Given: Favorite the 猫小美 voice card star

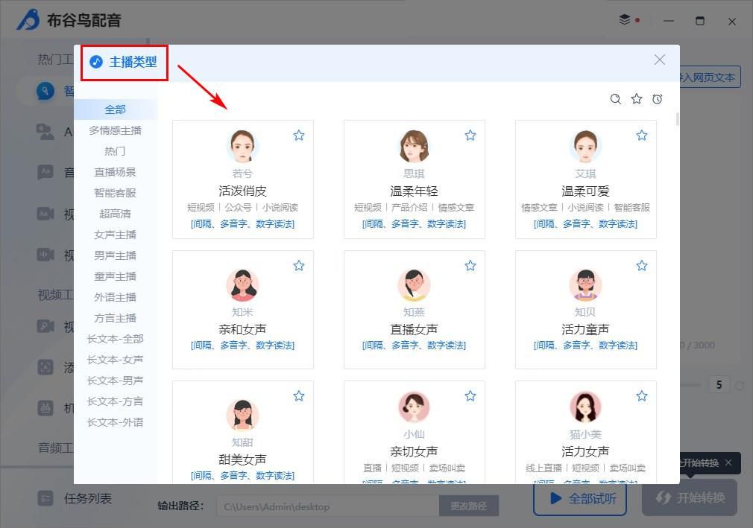Looking at the screenshot, I should point(642,395).
